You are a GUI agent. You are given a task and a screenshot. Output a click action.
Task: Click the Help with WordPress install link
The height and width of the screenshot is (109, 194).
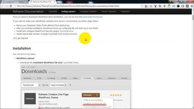coord(48,104)
